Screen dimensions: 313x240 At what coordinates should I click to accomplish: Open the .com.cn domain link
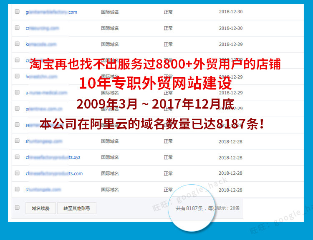pos(44,109)
